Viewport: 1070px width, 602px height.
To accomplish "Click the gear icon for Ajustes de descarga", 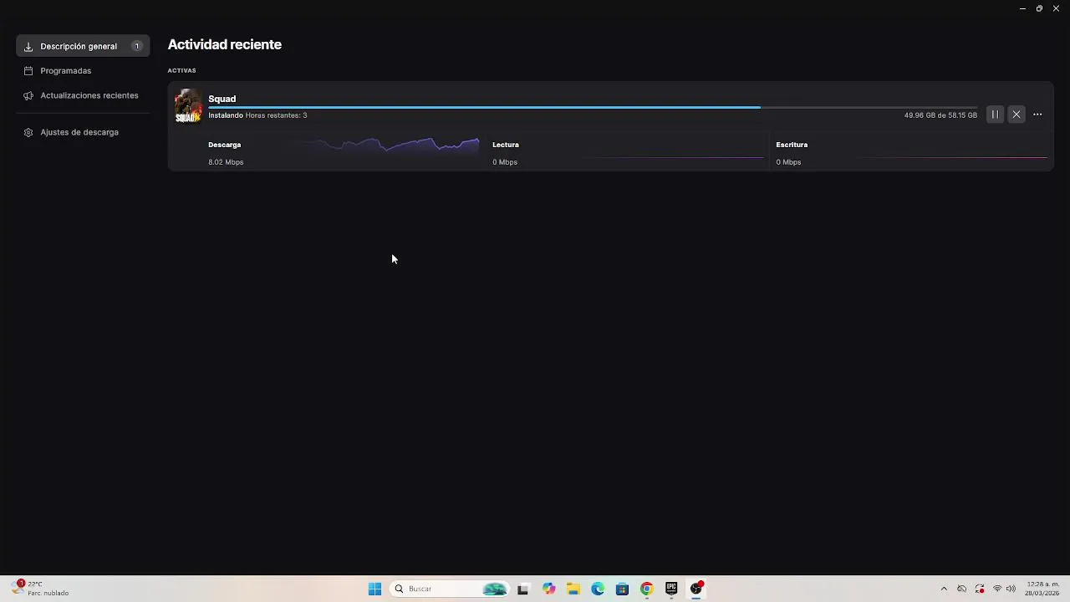I will (28, 132).
